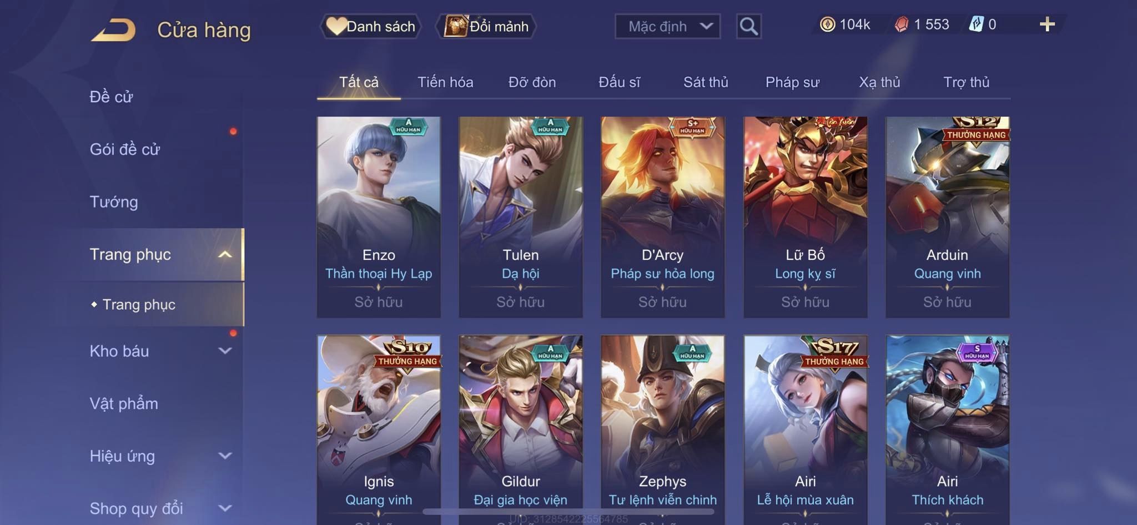The height and width of the screenshot is (525, 1137).
Task: Expand Shop quy đổi section chevron
Action: (225, 508)
